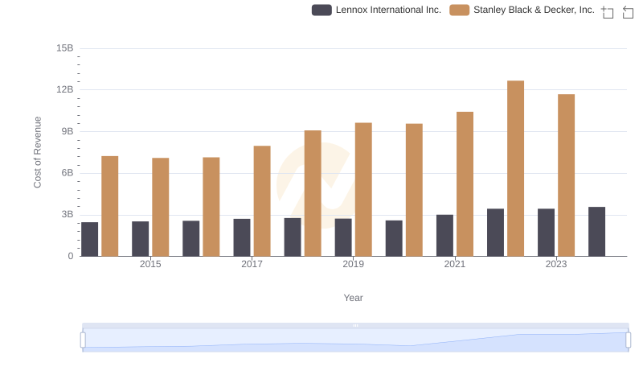
Task: Click the Lennox bar for 2017
Action: click(242, 237)
